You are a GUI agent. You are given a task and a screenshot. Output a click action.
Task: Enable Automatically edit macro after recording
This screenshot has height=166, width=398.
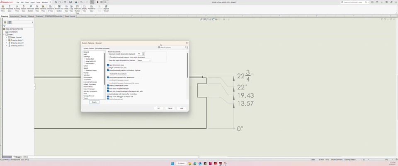(x=108, y=94)
